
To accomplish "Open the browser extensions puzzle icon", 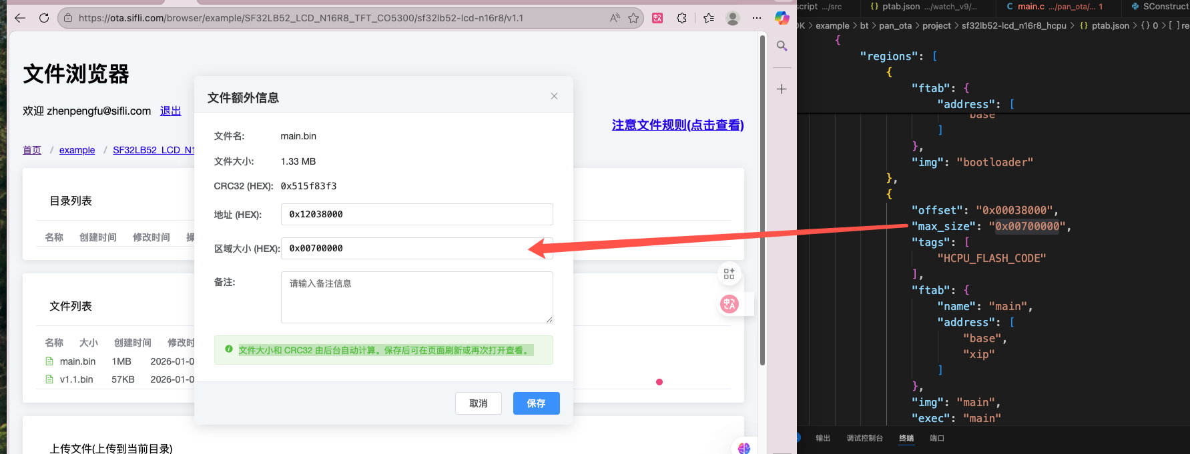I will (681, 18).
